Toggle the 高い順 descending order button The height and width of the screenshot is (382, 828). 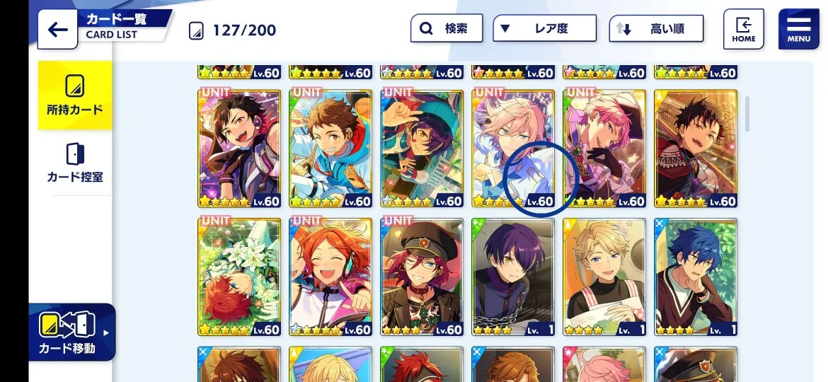656,28
